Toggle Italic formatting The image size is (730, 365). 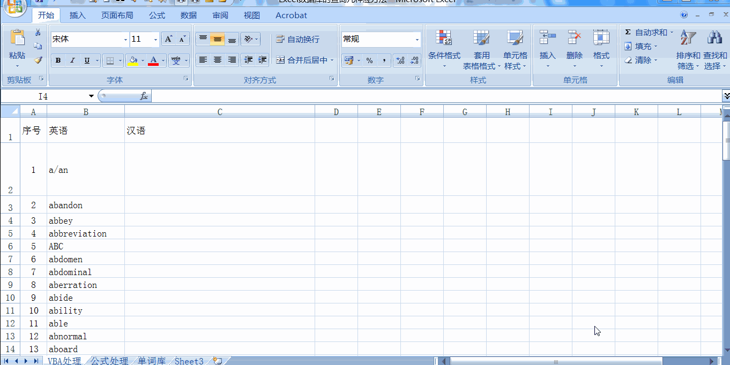(72, 60)
